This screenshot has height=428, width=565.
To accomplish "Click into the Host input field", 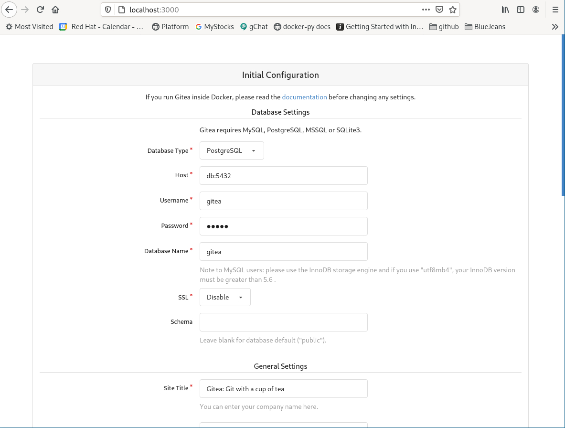I will pos(283,175).
